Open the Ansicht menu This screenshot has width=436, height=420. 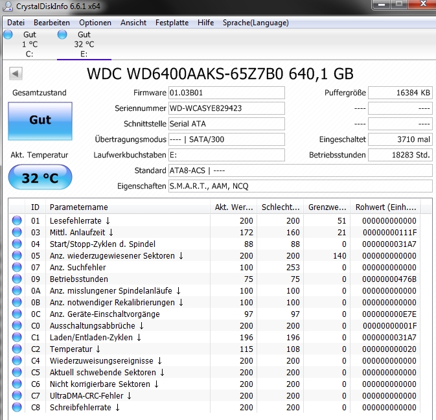coord(133,23)
